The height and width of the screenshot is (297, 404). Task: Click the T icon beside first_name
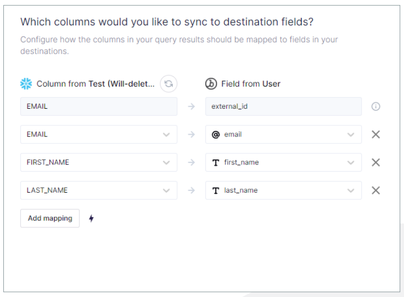(x=216, y=163)
